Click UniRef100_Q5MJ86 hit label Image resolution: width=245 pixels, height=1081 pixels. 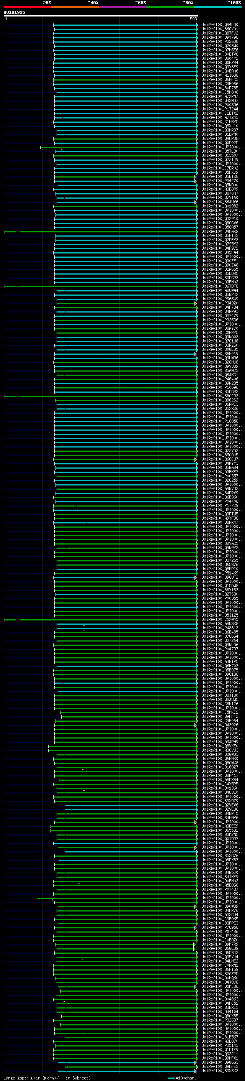(x=219, y=986)
